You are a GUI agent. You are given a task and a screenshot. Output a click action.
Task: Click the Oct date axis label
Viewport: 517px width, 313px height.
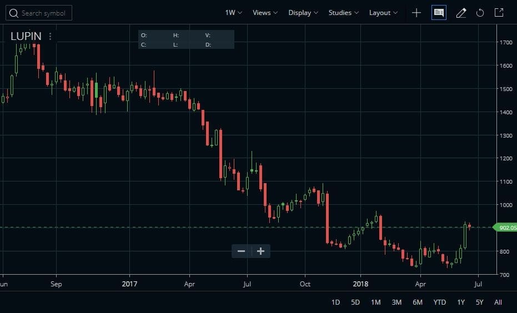point(305,284)
